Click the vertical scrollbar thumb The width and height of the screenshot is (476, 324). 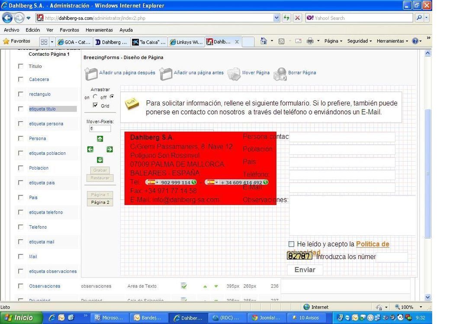[x=428, y=173]
